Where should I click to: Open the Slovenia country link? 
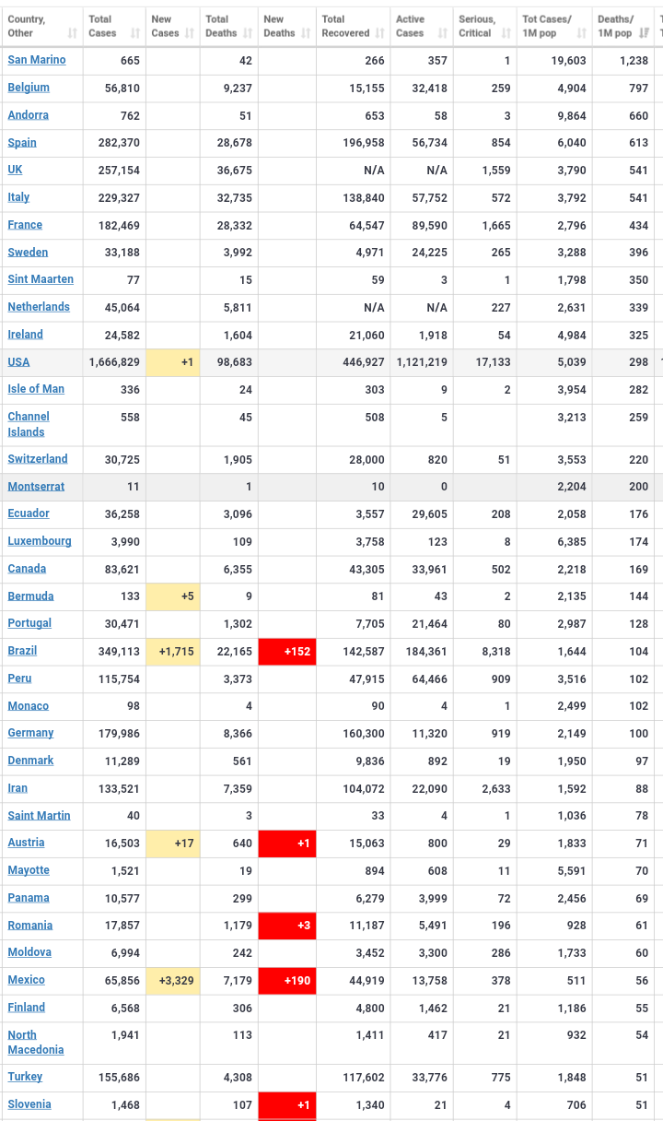click(x=29, y=1104)
